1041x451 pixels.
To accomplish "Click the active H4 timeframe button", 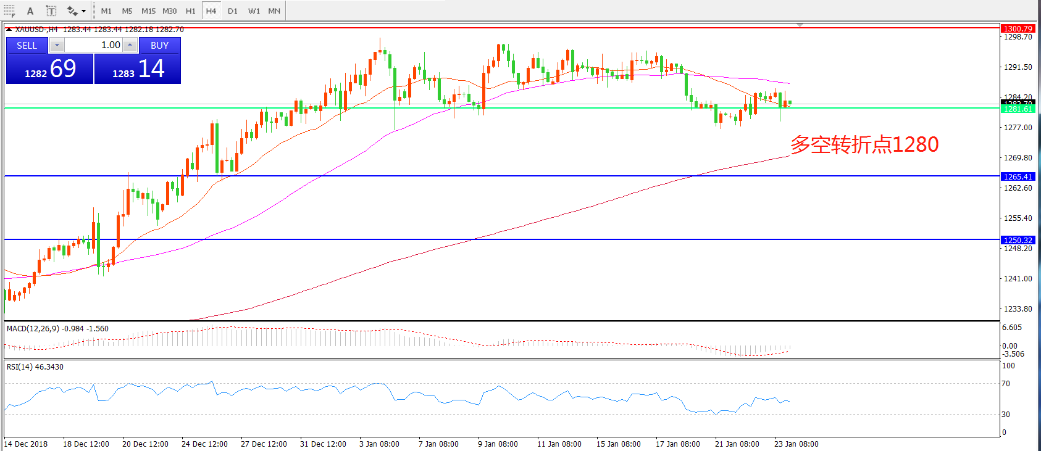I will [211, 11].
